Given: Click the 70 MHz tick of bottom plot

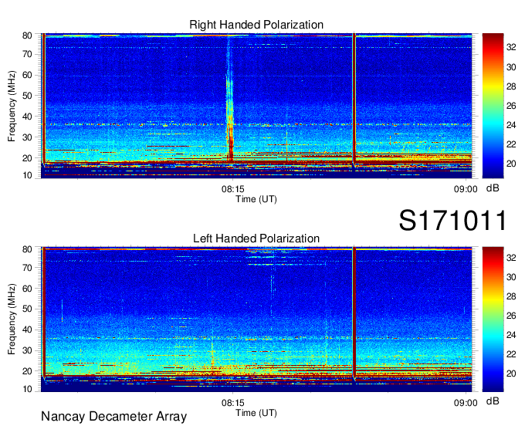Looking at the screenshot, I should click(x=27, y=268).
